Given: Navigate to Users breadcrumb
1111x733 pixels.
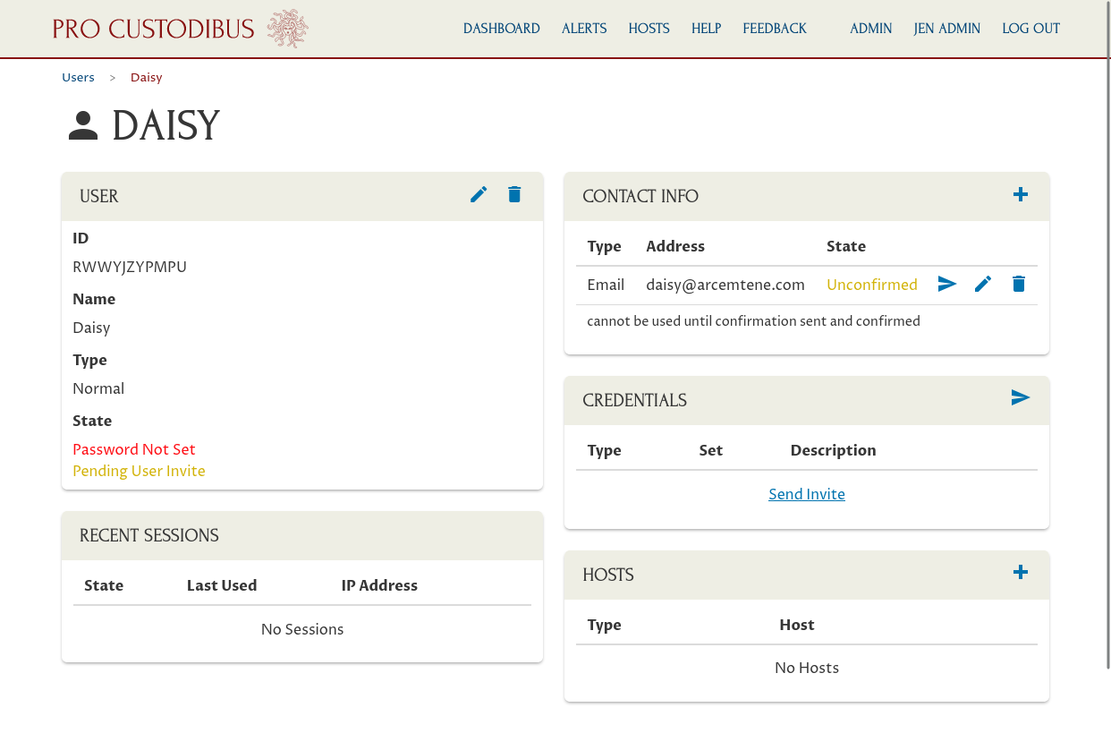Looking at the screenshot, I should (78, 78).
